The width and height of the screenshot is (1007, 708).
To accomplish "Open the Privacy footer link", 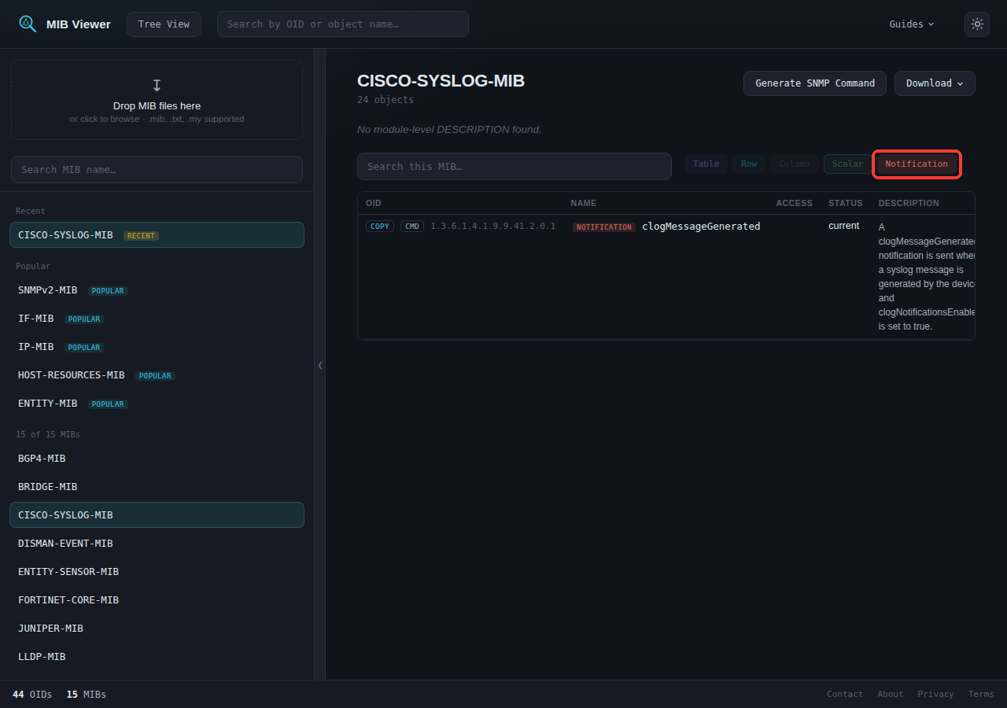I will coord(935,694).
